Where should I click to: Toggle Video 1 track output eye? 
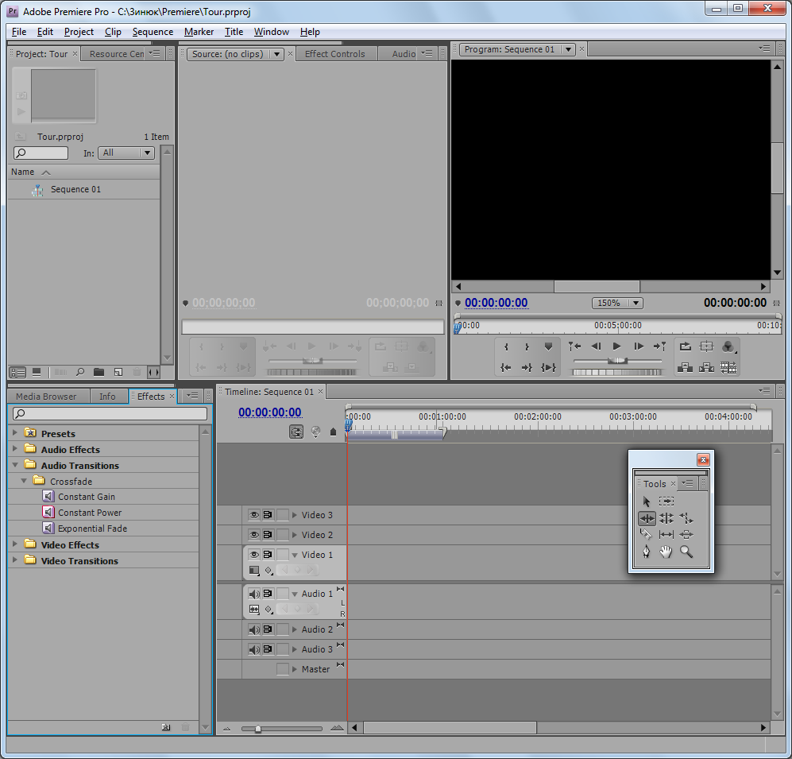(254, 555)
